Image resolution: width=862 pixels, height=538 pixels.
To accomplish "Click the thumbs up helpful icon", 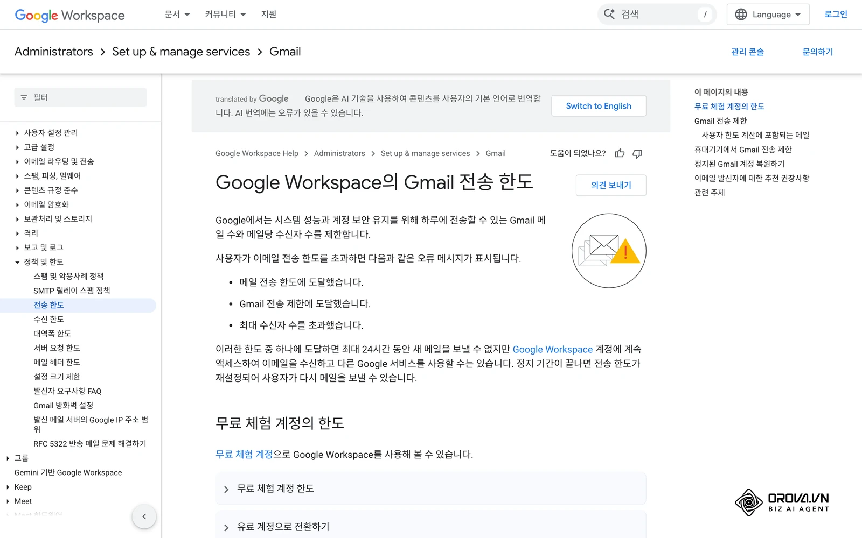I will (620, 153).
